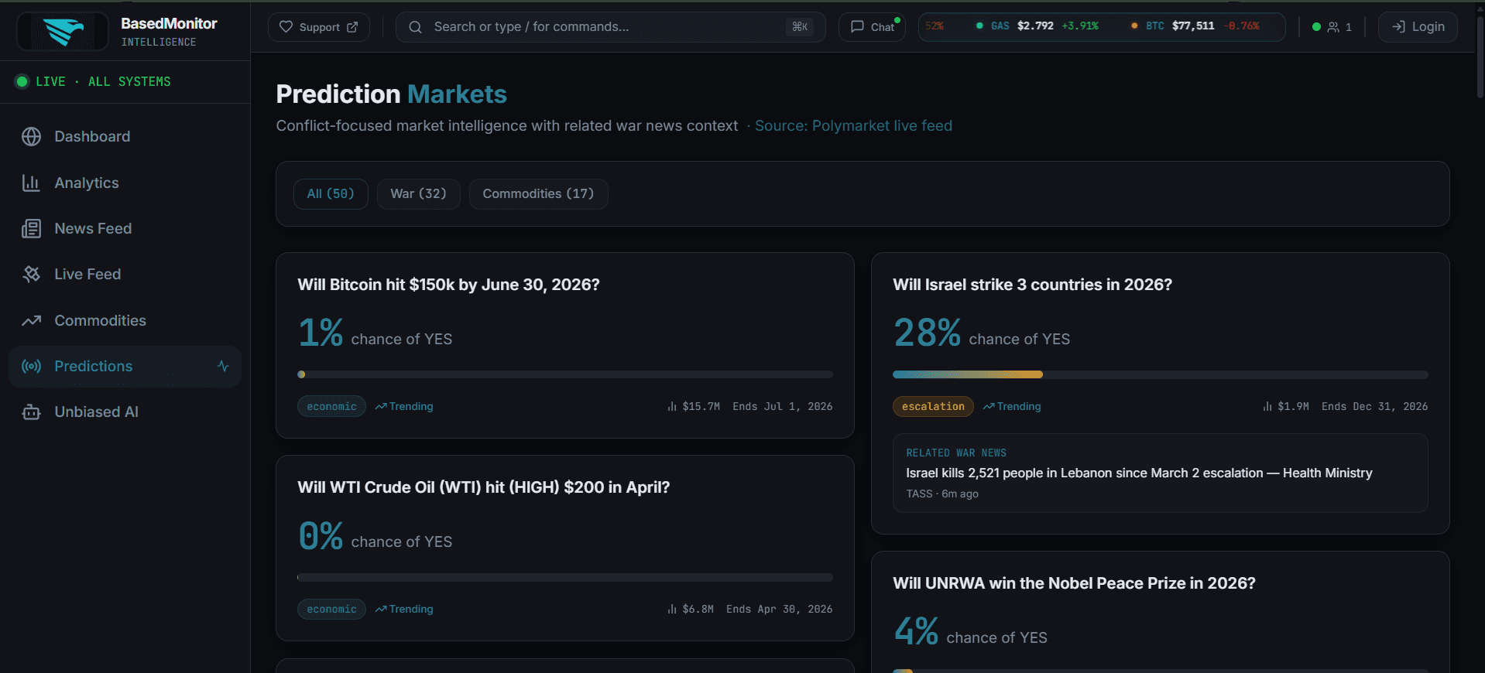Click the escalation tag

coord(933,407)
